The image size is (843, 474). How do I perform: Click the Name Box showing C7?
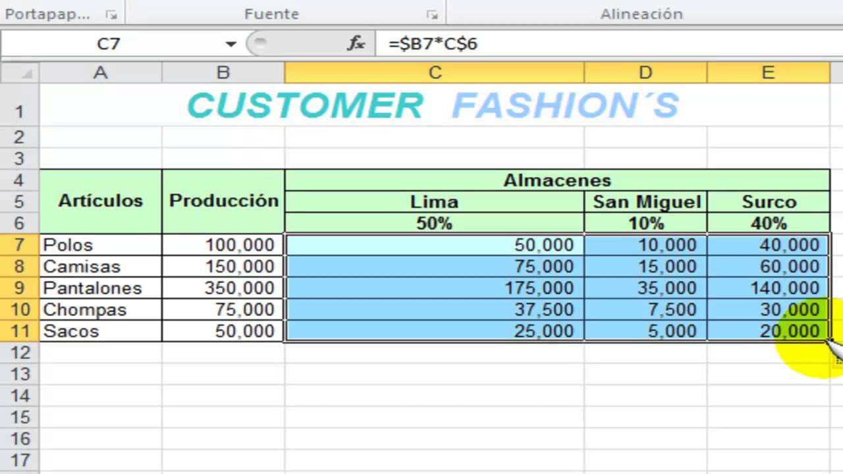109,44
